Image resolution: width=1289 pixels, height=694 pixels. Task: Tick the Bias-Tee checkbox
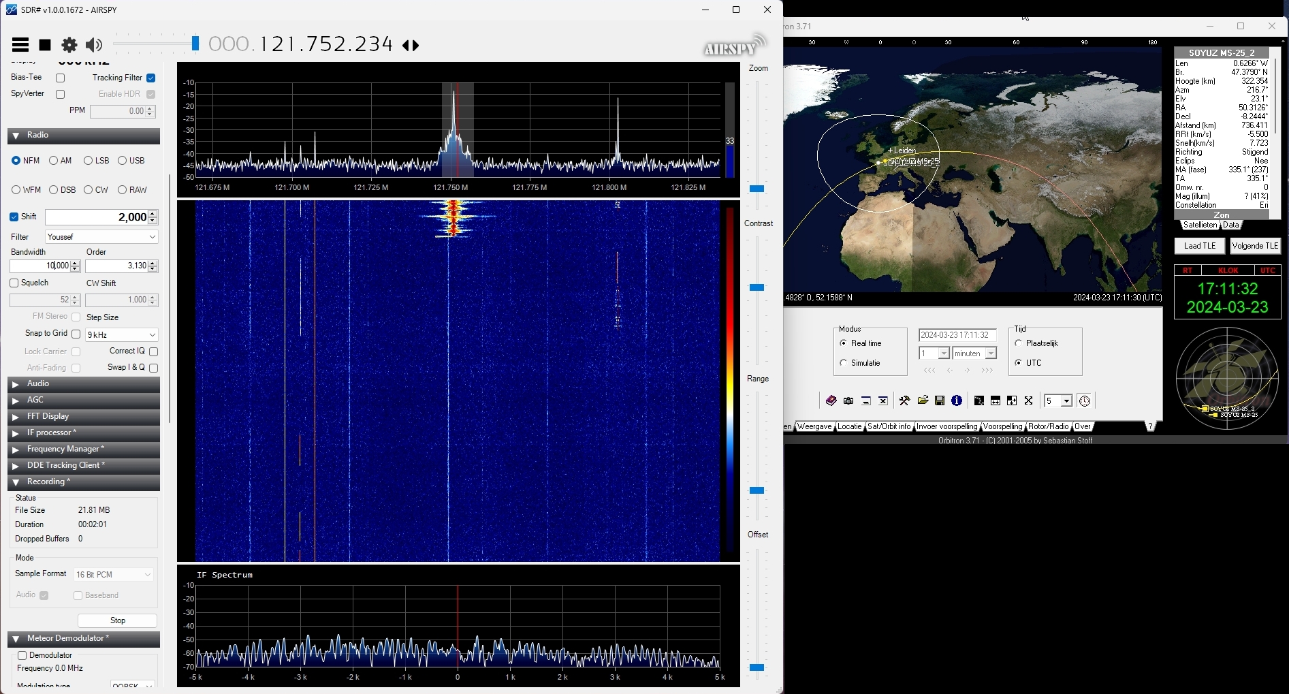(60, 78)
